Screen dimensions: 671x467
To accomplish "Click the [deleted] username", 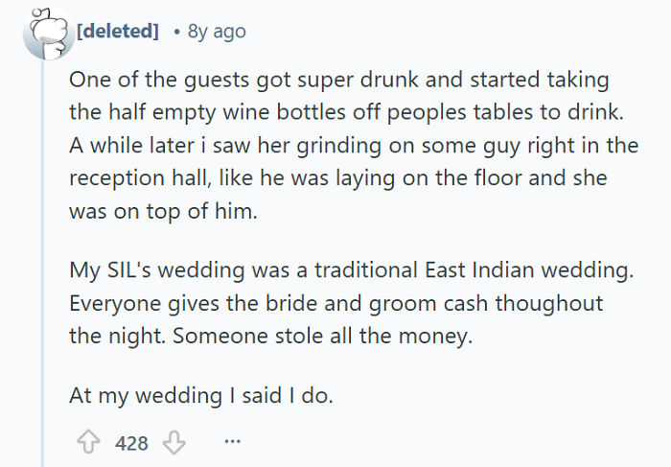I will pyautogui.click(x=117, y=31).
